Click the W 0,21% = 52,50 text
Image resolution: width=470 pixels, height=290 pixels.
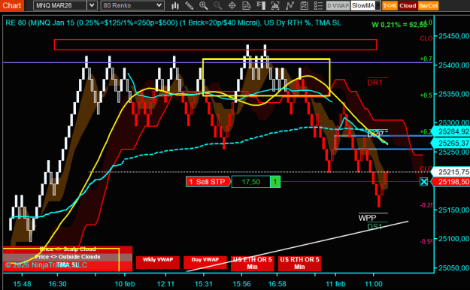pyautogui.click(x=399, y=25)
